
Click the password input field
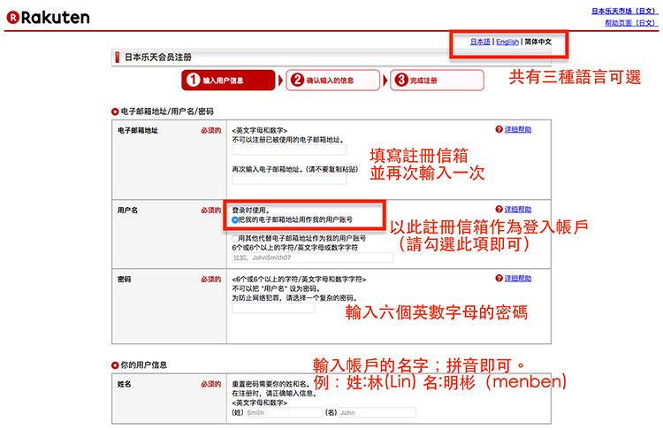273,308
